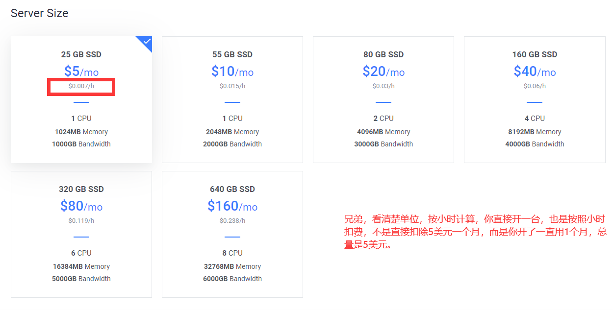Viewport: 613px width, 310px height.
Task: Click the $20/mo price text
Action: pyautogui.click(x=383, y=72)
